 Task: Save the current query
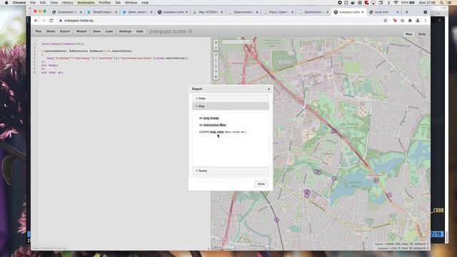click(97, 31)
